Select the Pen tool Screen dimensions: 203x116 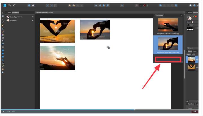[3, 26]
